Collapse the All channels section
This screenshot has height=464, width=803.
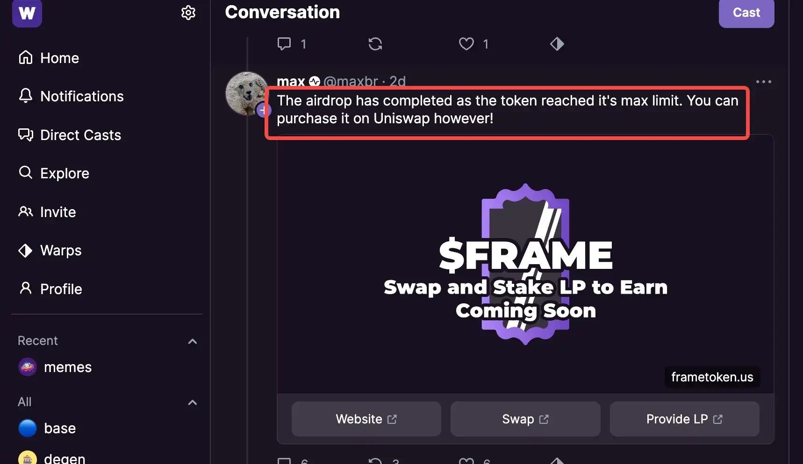(192, 402)
